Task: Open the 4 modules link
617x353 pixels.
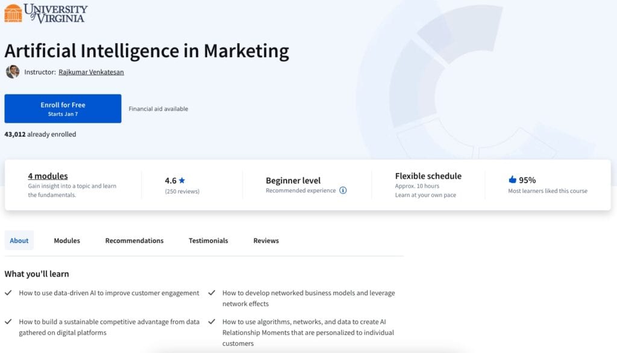Action: [x=48, y=176]
